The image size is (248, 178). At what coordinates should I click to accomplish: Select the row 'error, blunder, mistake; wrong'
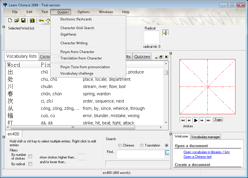(x=85, y=116)
